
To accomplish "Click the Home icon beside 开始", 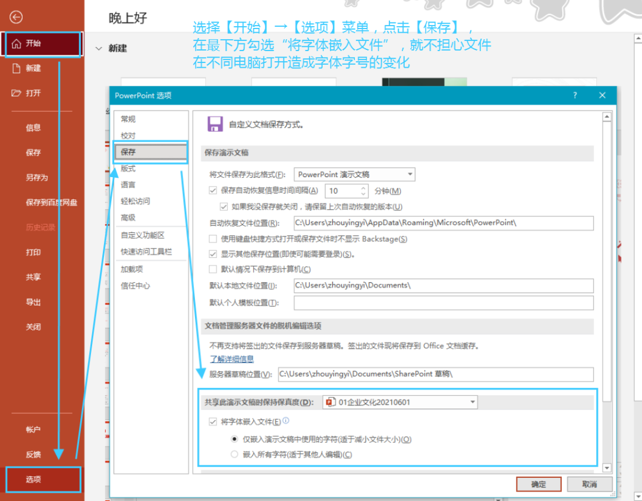I will pyautogui.click(x=17, y=44).
